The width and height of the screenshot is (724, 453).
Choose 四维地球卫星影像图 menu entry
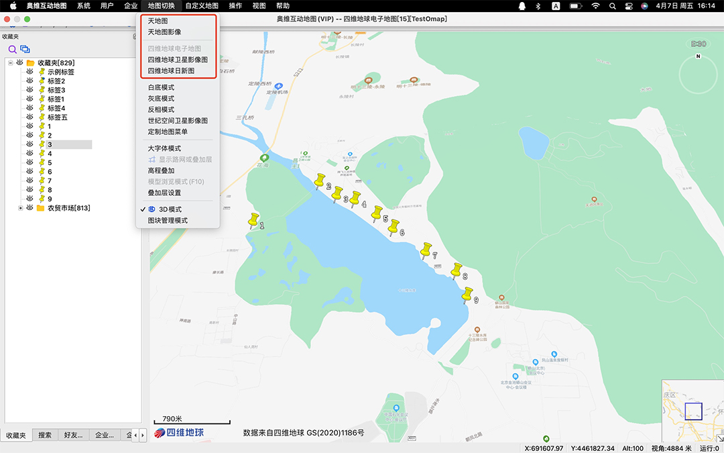[x=178, y=60]
